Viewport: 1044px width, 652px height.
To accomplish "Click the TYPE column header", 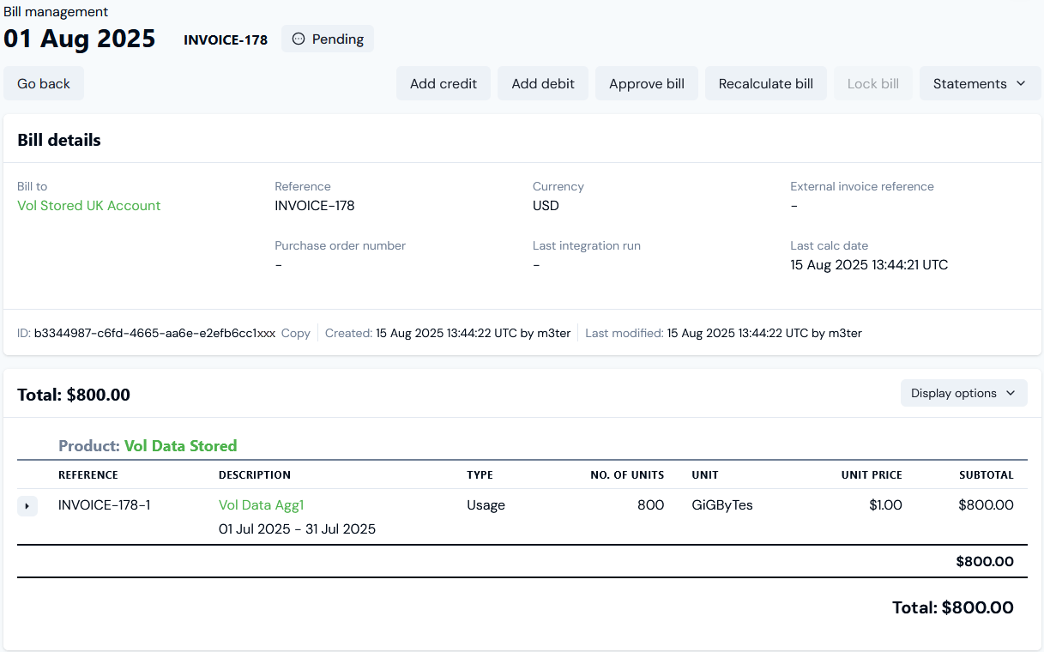I will pyautogui.click(x=480, y=475).
